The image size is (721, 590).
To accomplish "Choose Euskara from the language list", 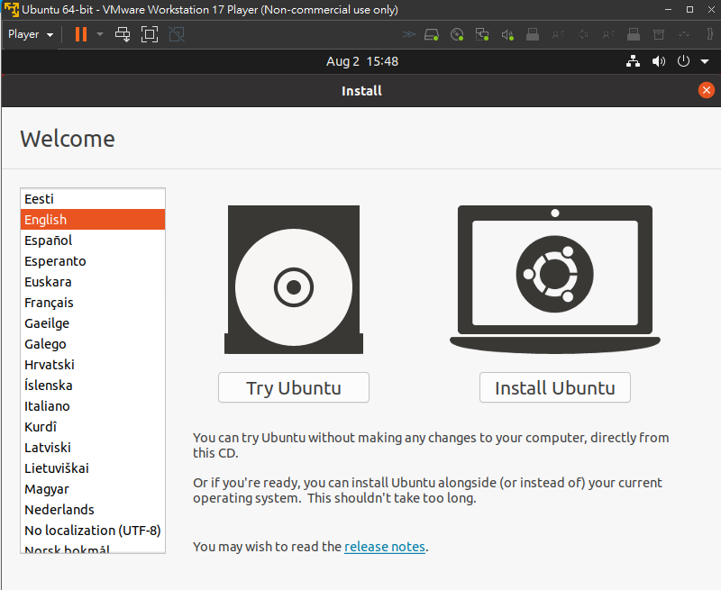I will pos(93,282).
